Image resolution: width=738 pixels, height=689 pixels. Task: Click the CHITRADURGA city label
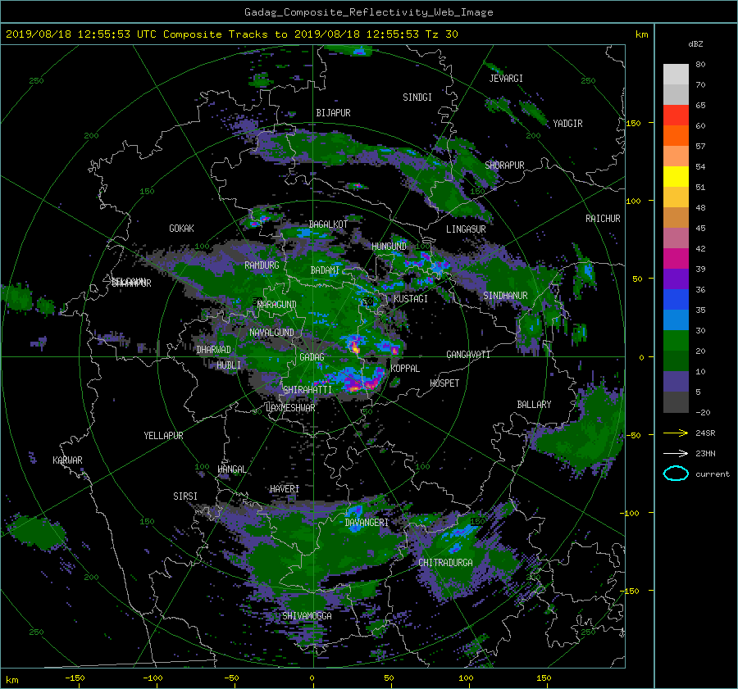(x=445, y=563)
